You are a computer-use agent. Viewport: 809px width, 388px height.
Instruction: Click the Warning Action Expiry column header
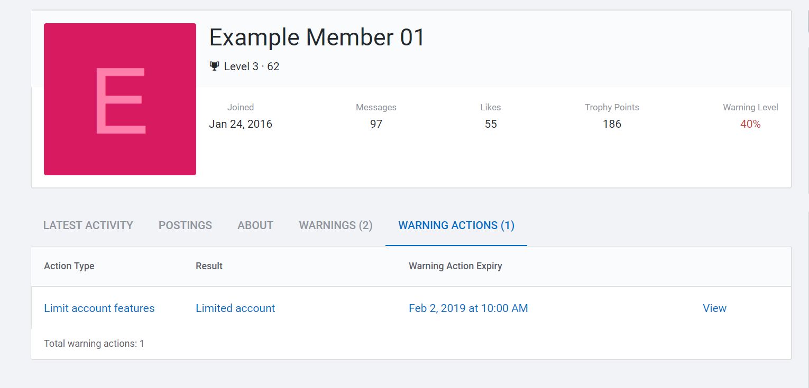click(x=455, y=266)
